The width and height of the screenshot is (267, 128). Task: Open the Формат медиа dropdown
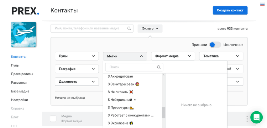point(173,56)
